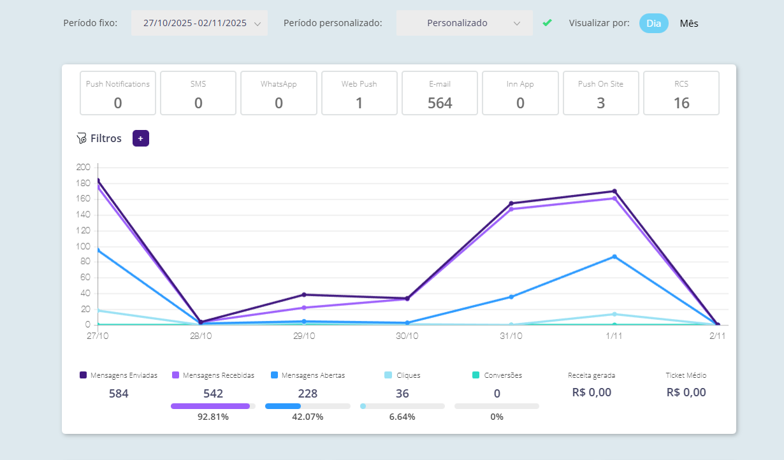
Task: Select the Push On Site card
Action: pos(600,93)
